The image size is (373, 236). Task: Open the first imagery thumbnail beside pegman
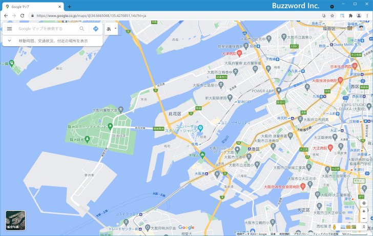tap(343, 227)
